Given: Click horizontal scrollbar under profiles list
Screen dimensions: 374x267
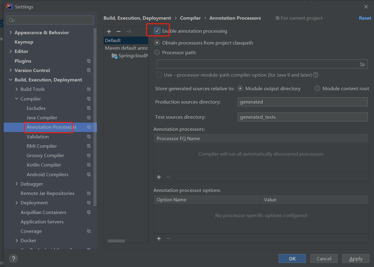Looking at the screenshot, I should (116, 241).
